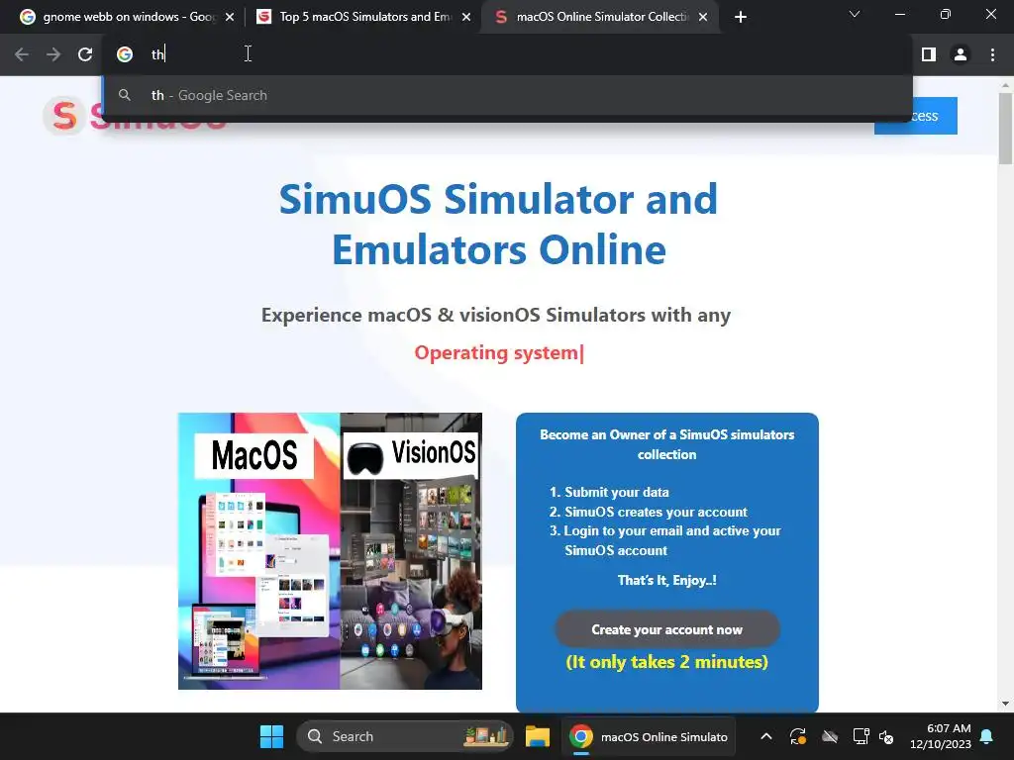Image resolution: width=1014 pixels, height=760 pixels.
Task: Click the 'SimuOS Simulator and Emulators Online' heading
Action: (x=499, y=224)
